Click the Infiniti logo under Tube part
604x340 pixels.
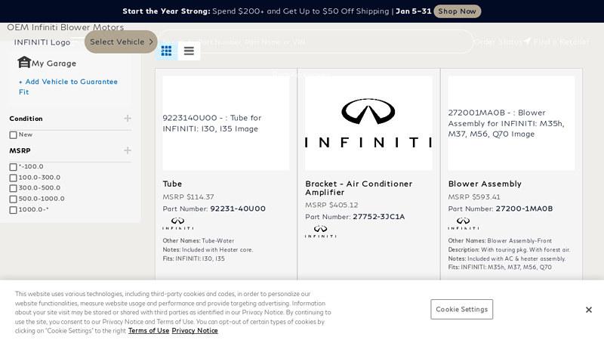click(x=178, y=224)
